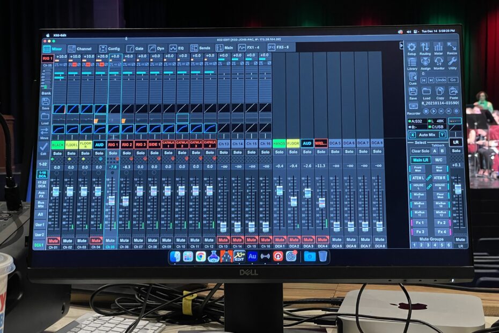Screen dimensions: 499x333
Task: Solo the RIG 2 channel
Action: (x=127, y=153)
